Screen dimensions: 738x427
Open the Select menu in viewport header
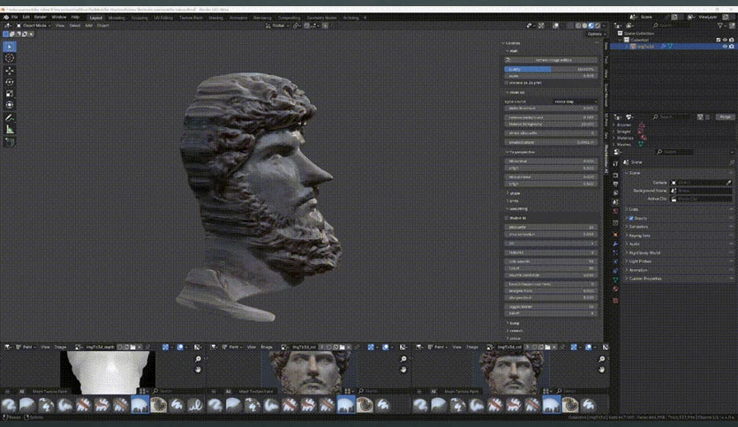tap(75, 26)
